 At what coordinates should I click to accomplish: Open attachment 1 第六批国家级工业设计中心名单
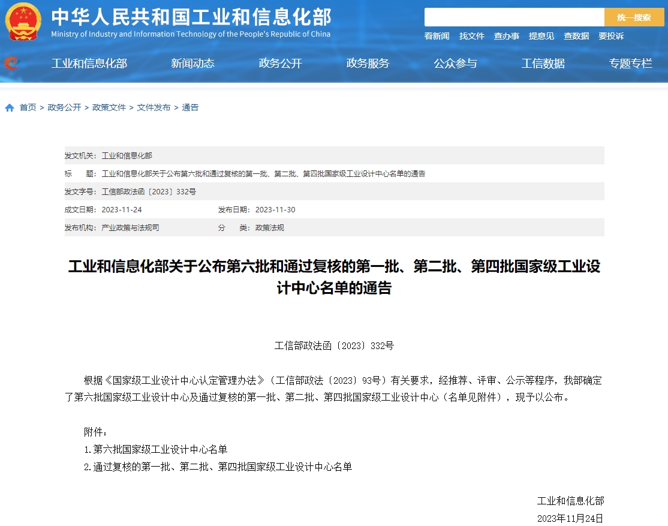[155, 449]
